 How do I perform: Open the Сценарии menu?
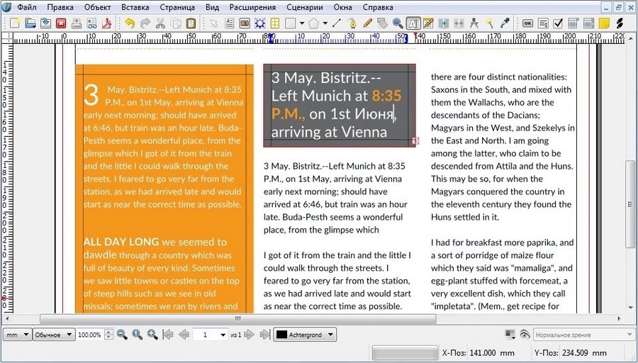pos(305,7)
